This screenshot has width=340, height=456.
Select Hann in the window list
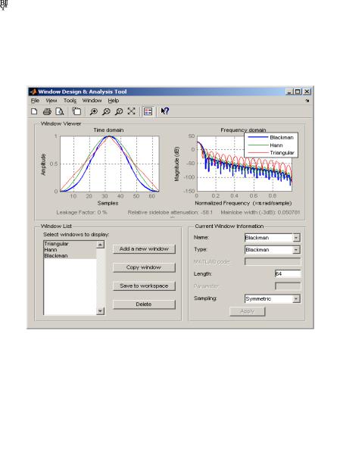(70, 250)
